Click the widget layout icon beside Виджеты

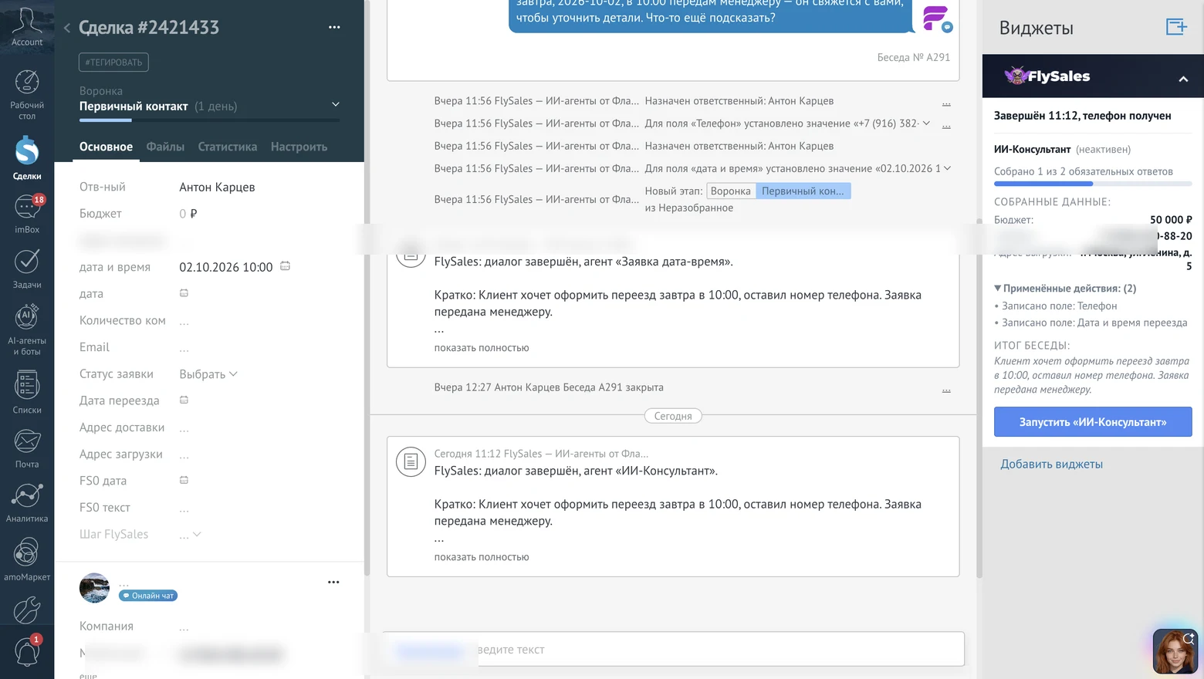pyautogui.click(x=1176, y=27)
